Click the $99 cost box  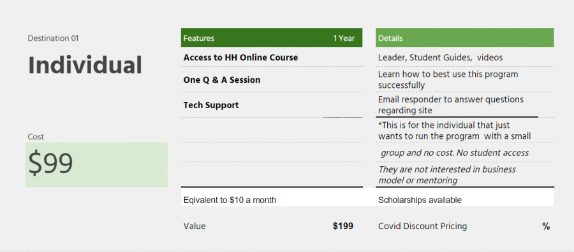(96, 165)
